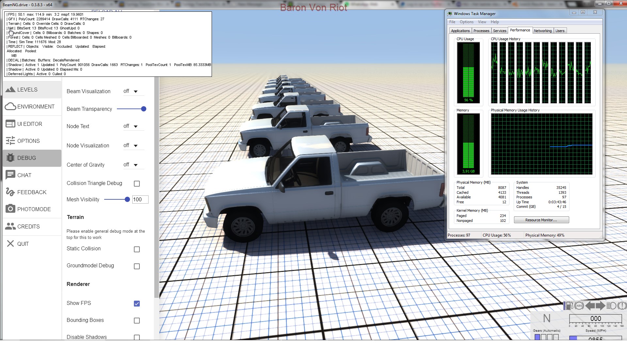
Task: Click the right turn signal arrow
Action: tap(600, 306)
